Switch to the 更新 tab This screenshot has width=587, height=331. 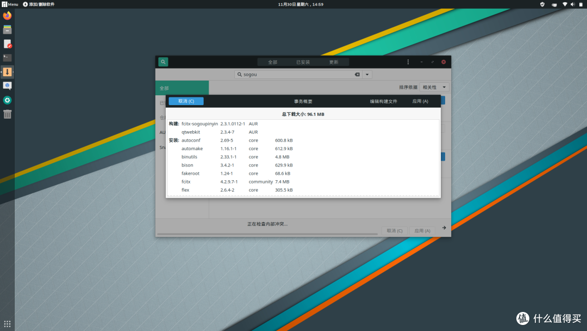[x=334, y=62]
